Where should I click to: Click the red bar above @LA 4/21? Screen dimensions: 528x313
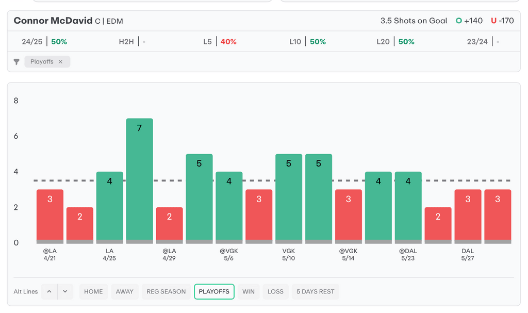point(50,216)
